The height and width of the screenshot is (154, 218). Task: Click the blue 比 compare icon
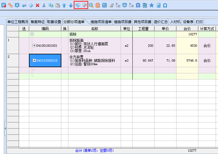tap(145, 5)
